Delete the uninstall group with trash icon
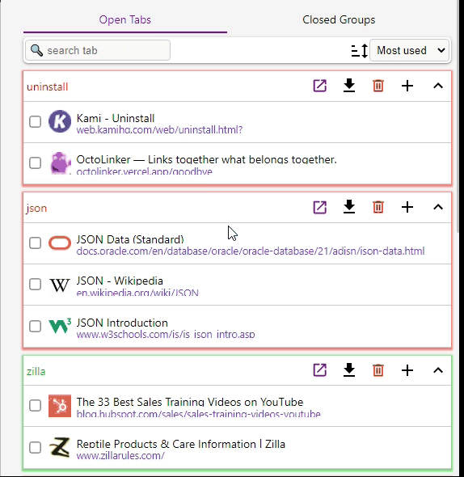The height and width of the screenshot is (477, 464). coord(378,86)
